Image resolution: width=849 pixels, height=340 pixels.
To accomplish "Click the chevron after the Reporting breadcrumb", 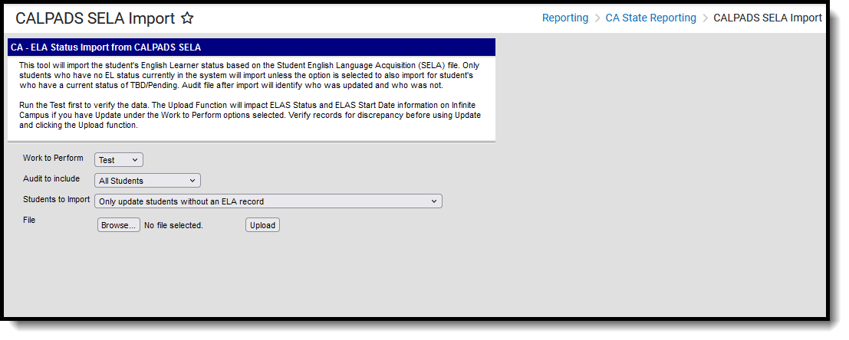I will (597, 18).
